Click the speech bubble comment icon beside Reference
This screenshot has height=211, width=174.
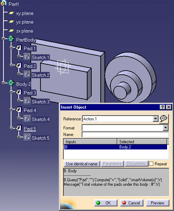pos(164,119)
